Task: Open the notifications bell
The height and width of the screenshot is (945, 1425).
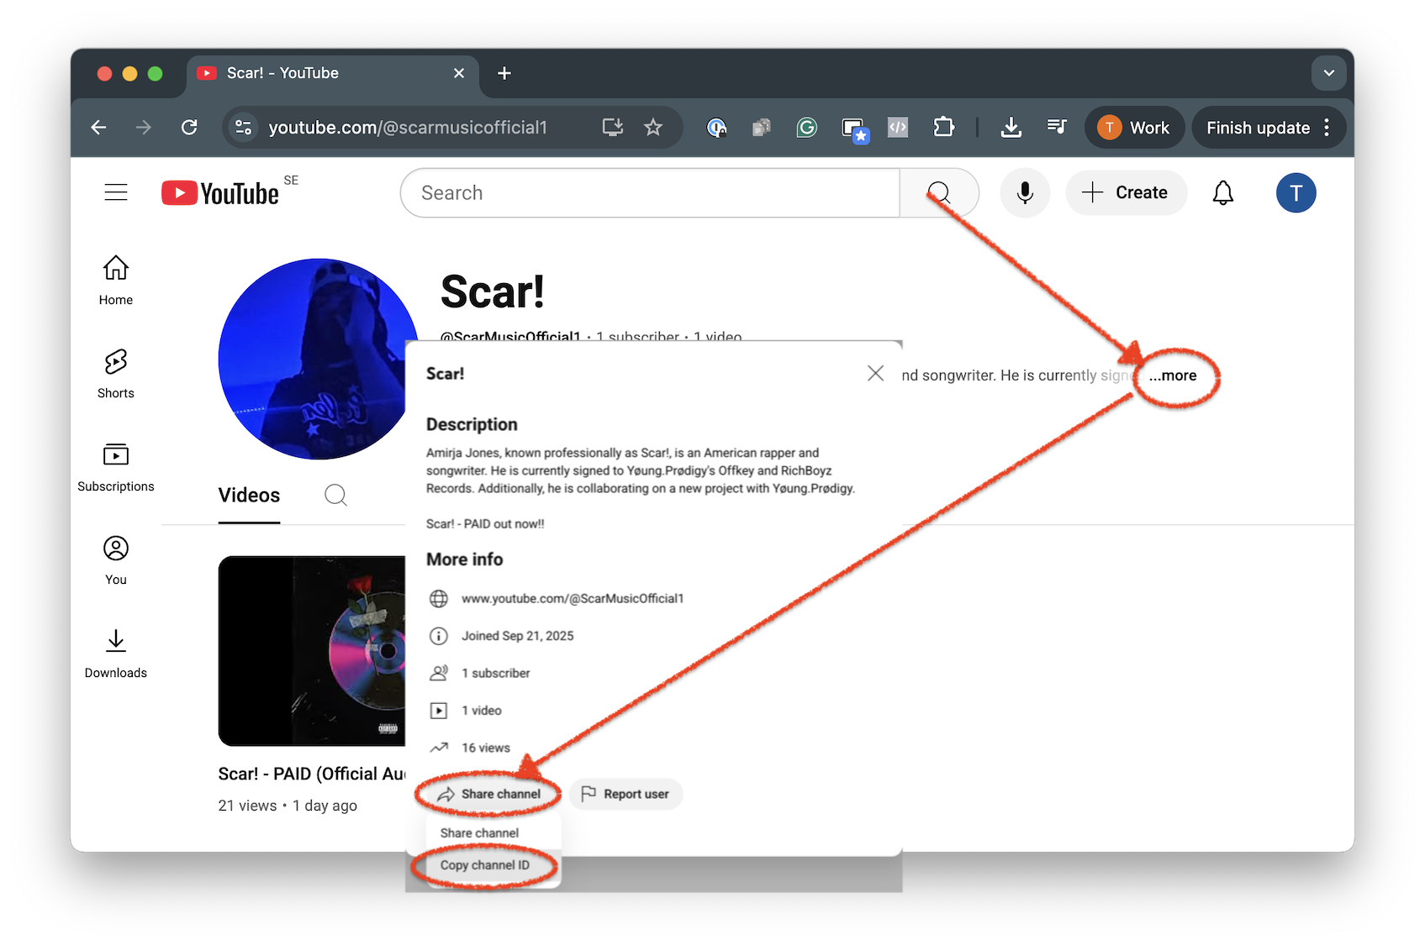Action: point(1223,193)
